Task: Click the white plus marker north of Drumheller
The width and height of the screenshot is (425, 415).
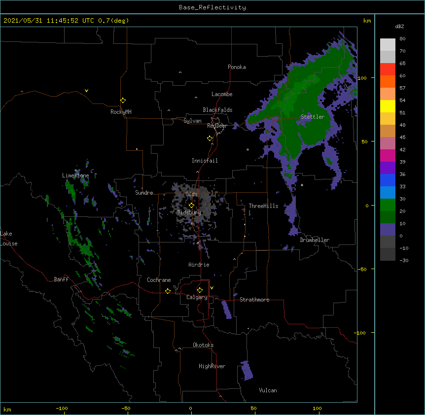Action: tap(302, 185)
